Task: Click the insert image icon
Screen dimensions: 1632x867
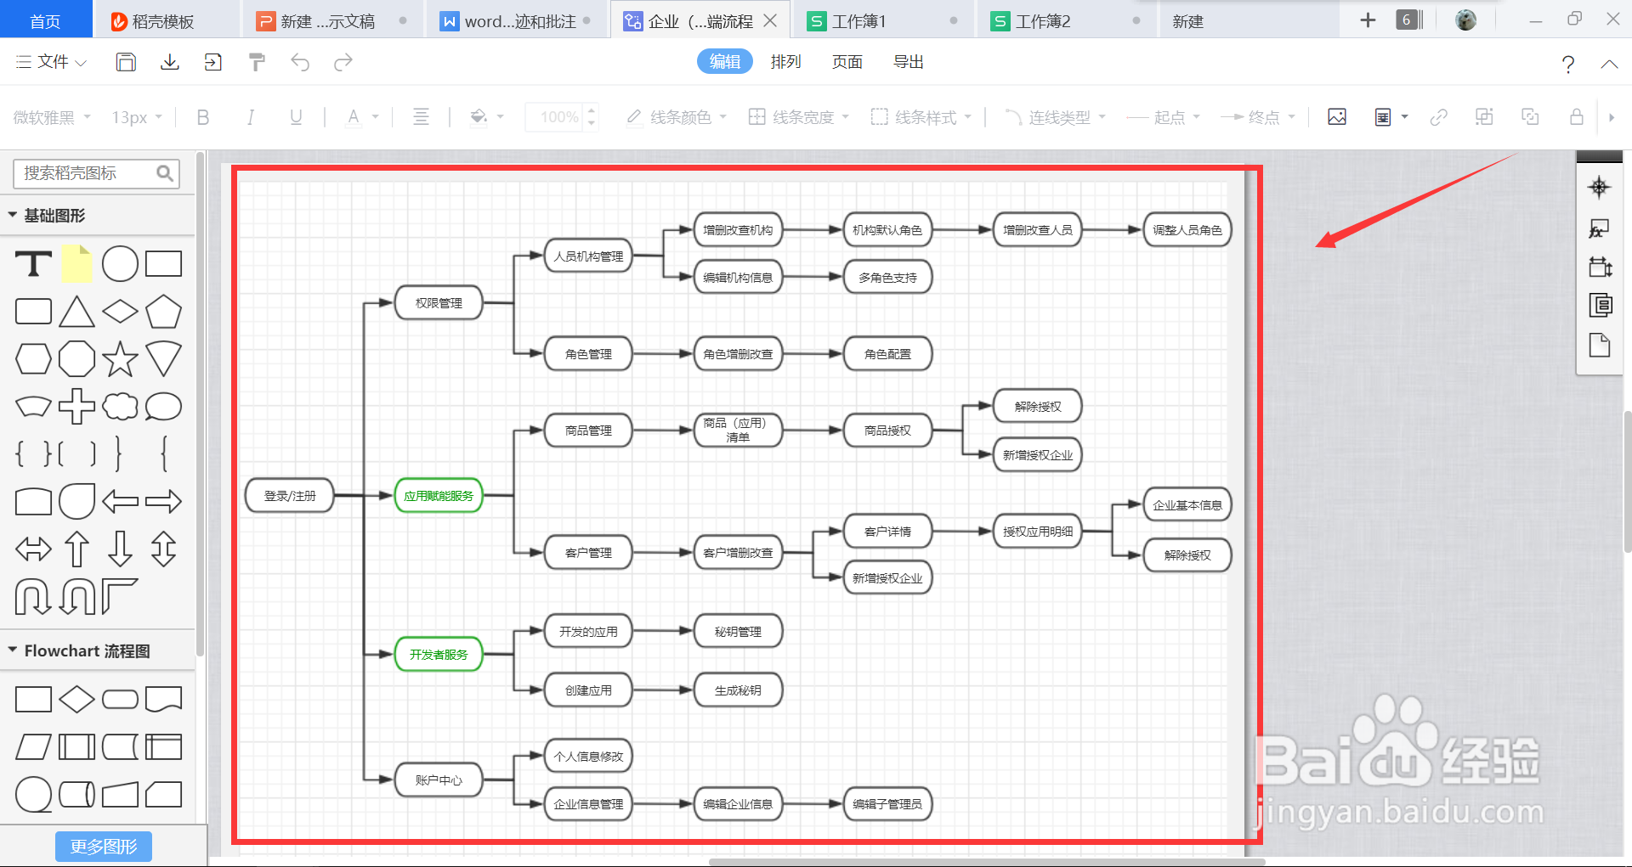Action: click(1337, 117)
